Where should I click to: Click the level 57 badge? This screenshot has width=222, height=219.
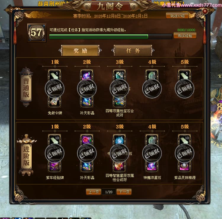click(x=37, y=33)
